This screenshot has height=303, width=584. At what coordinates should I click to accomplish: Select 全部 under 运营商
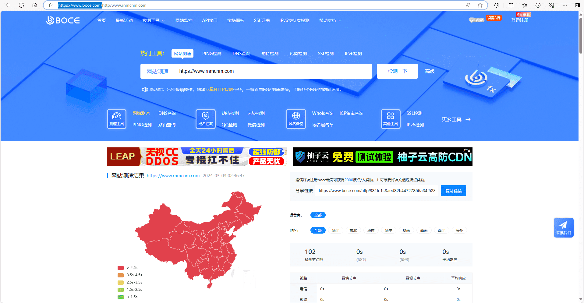(x=318, y=215)
